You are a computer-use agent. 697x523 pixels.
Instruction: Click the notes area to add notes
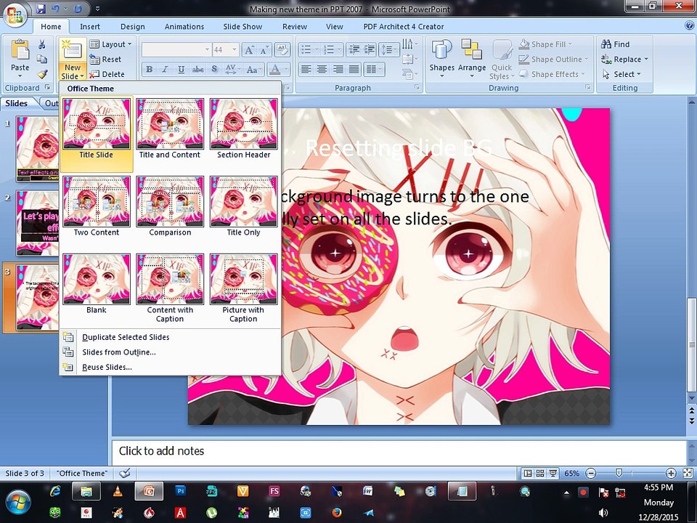tap(398, 451)
